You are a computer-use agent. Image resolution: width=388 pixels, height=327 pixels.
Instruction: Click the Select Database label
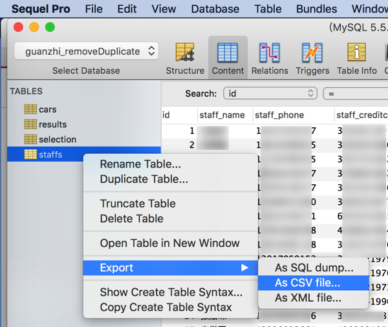86,70
